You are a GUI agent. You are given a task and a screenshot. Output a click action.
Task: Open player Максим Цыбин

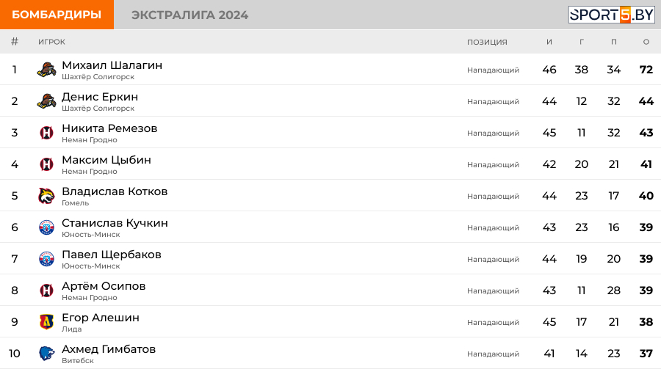106,160
